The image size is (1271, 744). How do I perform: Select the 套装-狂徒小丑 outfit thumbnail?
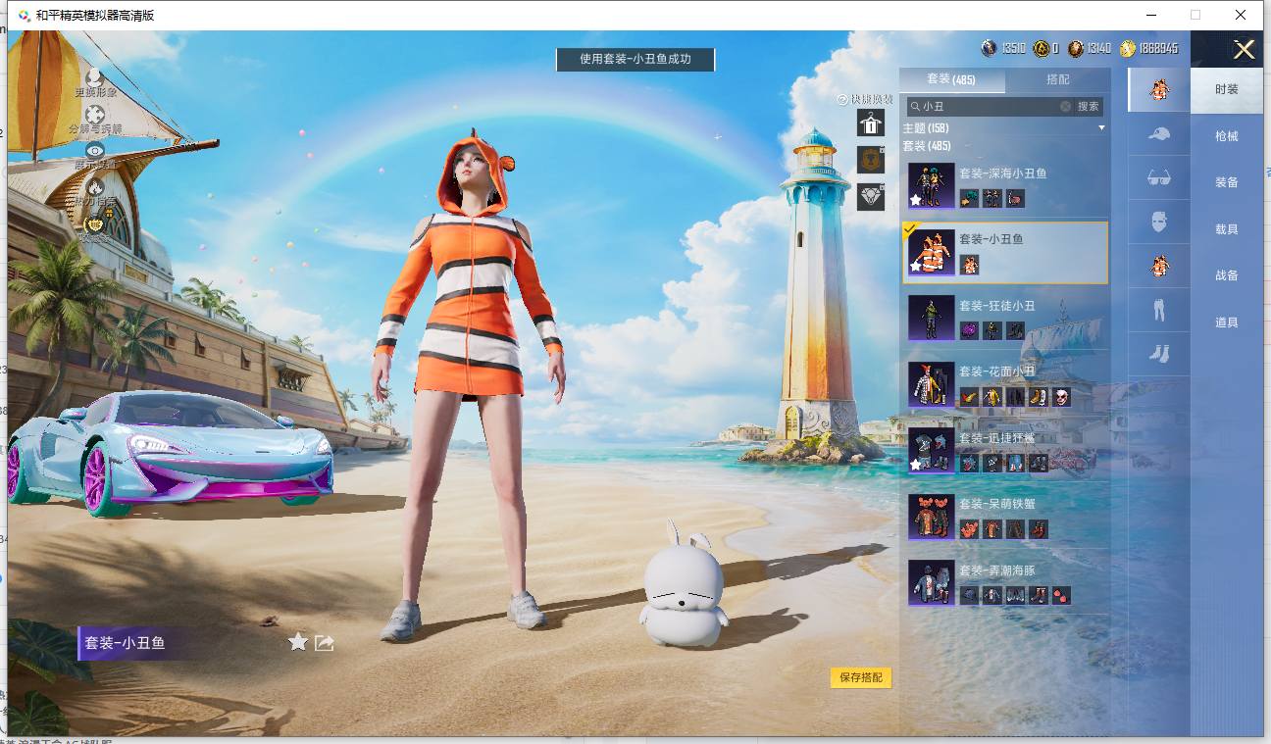pos(931,318)
